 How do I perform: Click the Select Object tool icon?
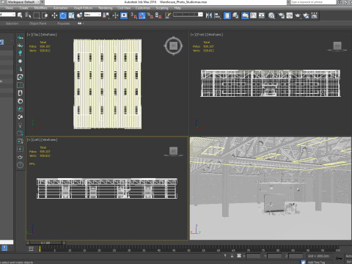point(20,15)
